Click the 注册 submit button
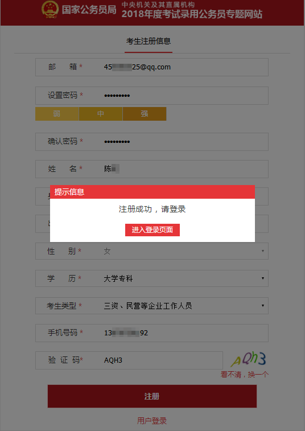 152,396
